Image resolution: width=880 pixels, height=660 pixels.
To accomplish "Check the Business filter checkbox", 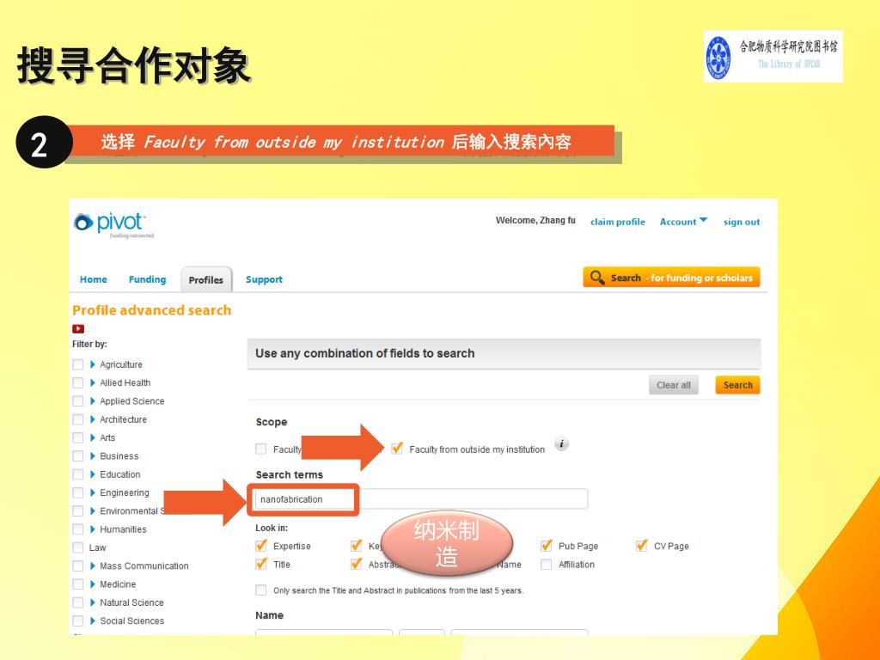I will pos(78,456).
